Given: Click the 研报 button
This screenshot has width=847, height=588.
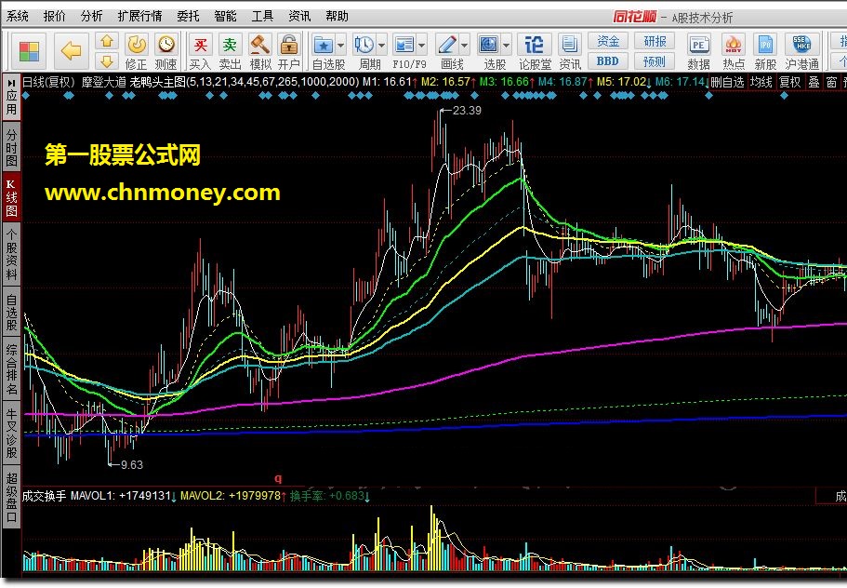Looking at the screenshot, I should point(655,41).
